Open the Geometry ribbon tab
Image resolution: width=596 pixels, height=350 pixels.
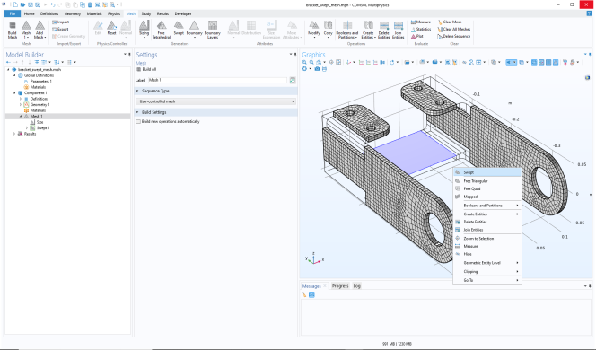[x=72, y=13]
